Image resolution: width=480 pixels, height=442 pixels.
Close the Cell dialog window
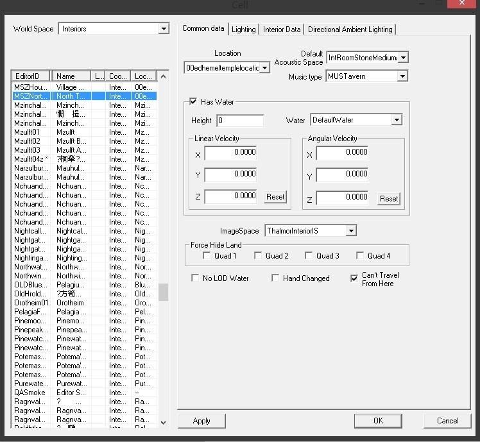pyautogui.click(x=461, y=3)
